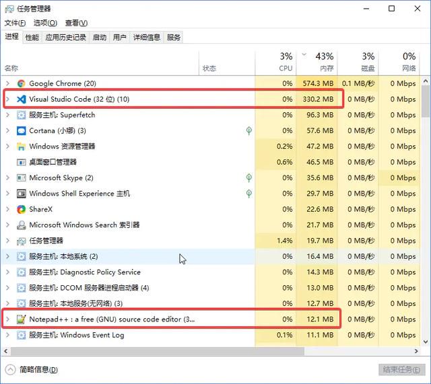
Task: Click the 服务主机: 本地系统 gear icon
Action: [21, 257]
